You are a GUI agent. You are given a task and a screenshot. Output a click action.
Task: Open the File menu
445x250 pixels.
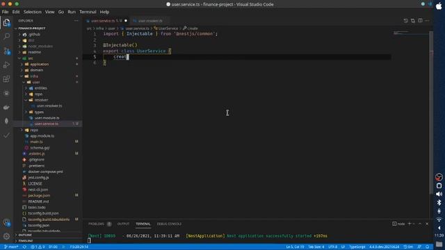click(x=5, y=12)
